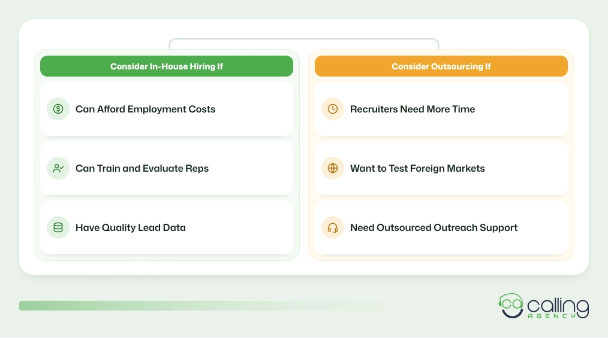Click the globe icon beside Foreign Markets
The height and width of the screenshot is (338, 608).
point(333,168)
